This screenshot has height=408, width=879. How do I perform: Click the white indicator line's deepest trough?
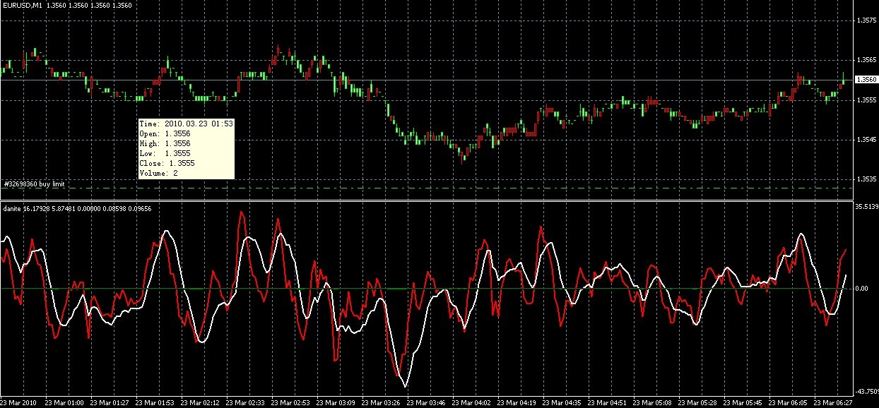click(405, 385)
